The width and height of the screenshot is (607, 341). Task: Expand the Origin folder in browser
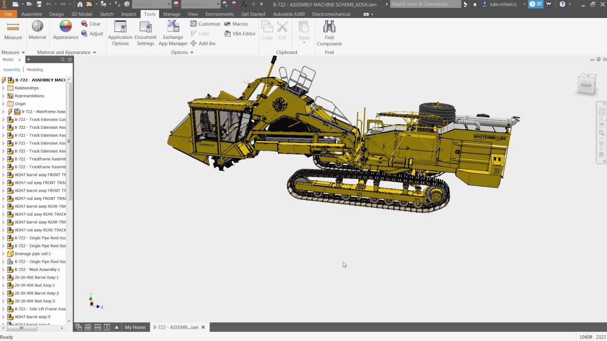(x=3, y=104)
